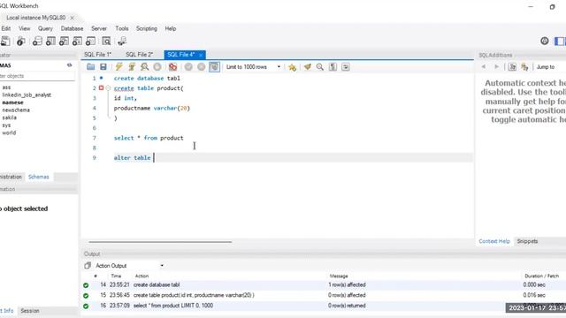566x318 pixels.
Task: Select the sys schema
Action: [x=6, y=125]
